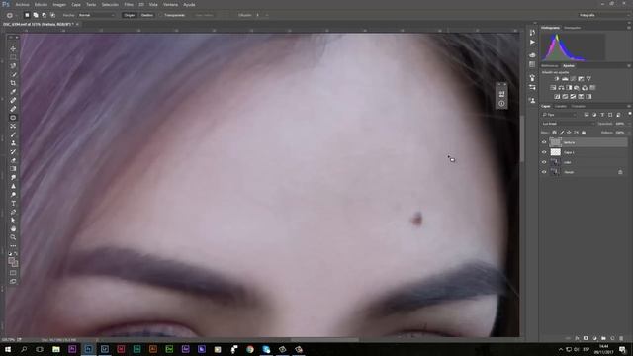
Task: Click the lock all layer icon
Action: (584, 133)
